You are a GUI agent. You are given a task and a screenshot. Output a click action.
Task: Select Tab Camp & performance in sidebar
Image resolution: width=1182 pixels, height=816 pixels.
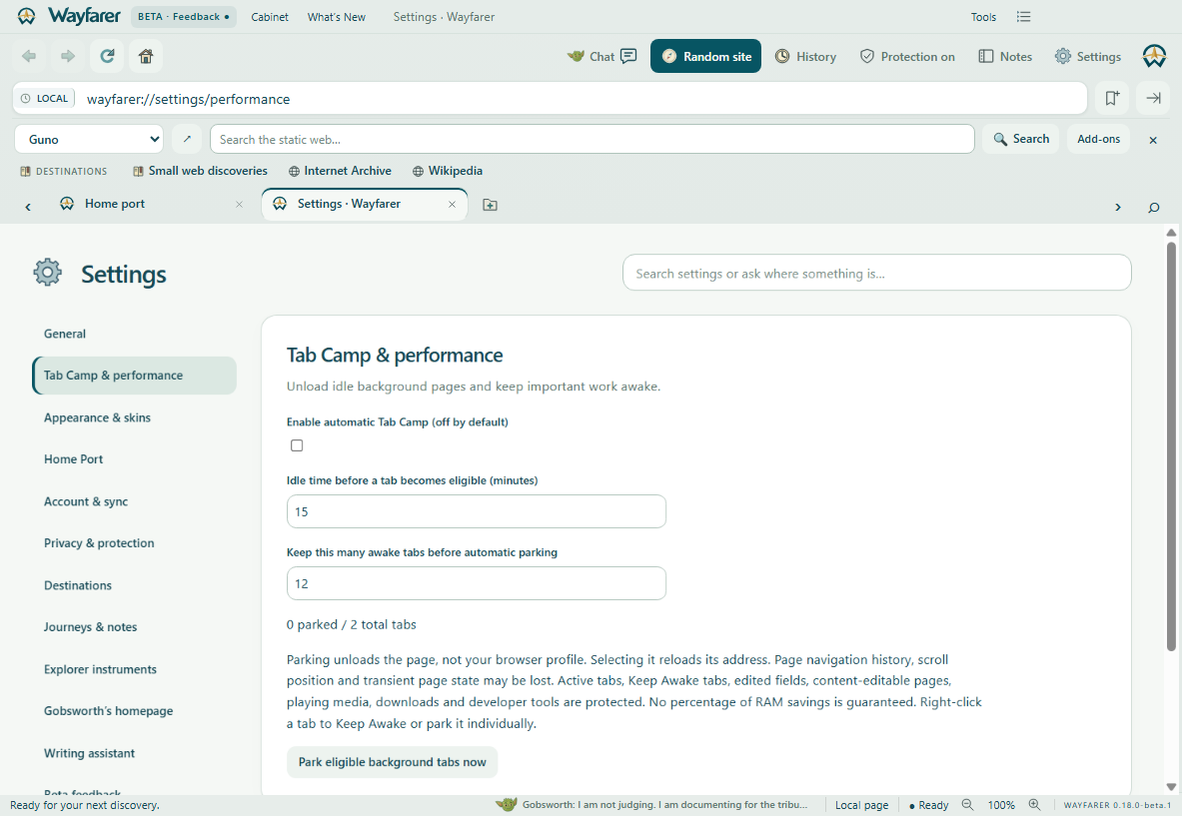pos(134,376)
